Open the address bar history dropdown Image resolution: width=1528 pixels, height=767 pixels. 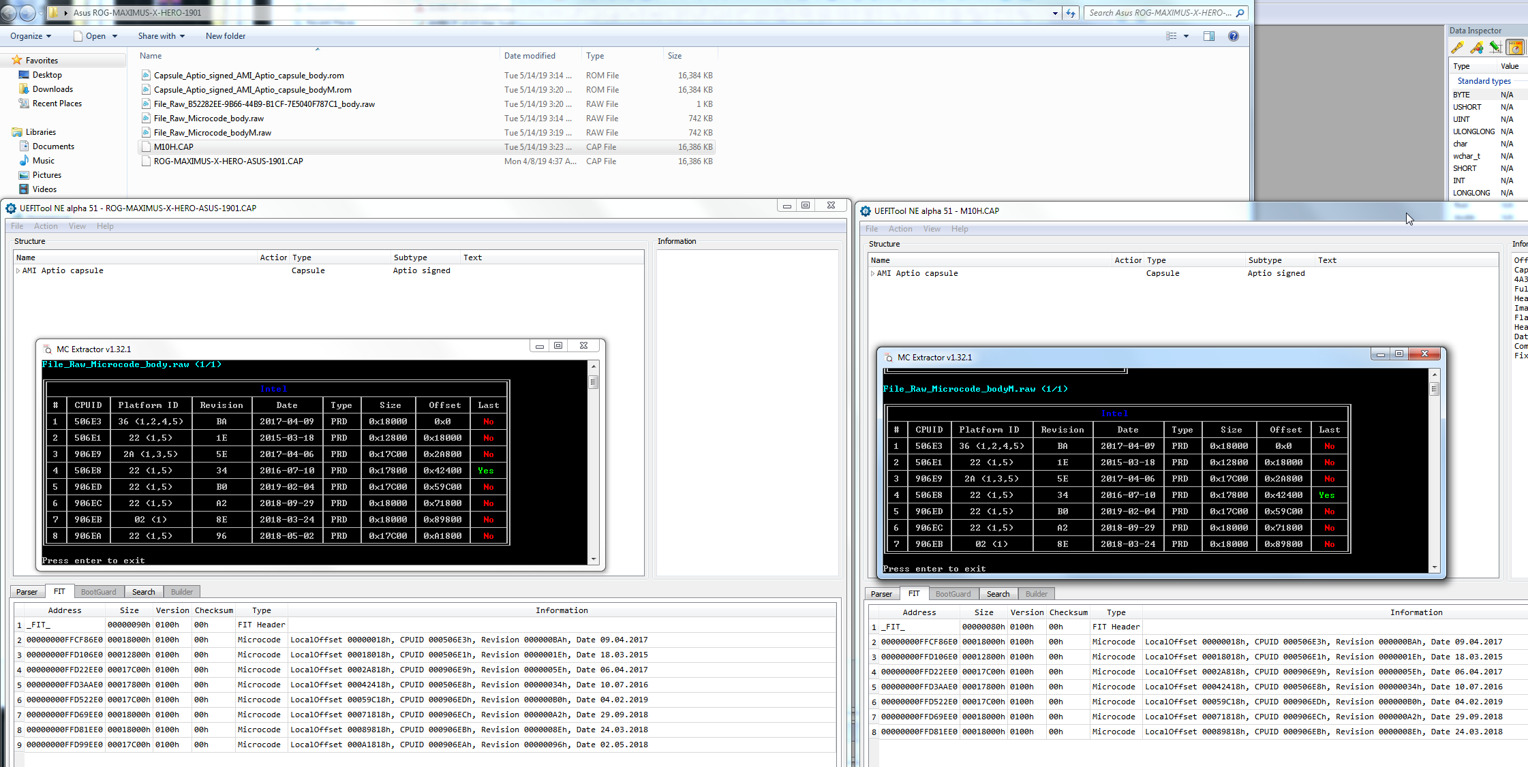point(1055,13)
